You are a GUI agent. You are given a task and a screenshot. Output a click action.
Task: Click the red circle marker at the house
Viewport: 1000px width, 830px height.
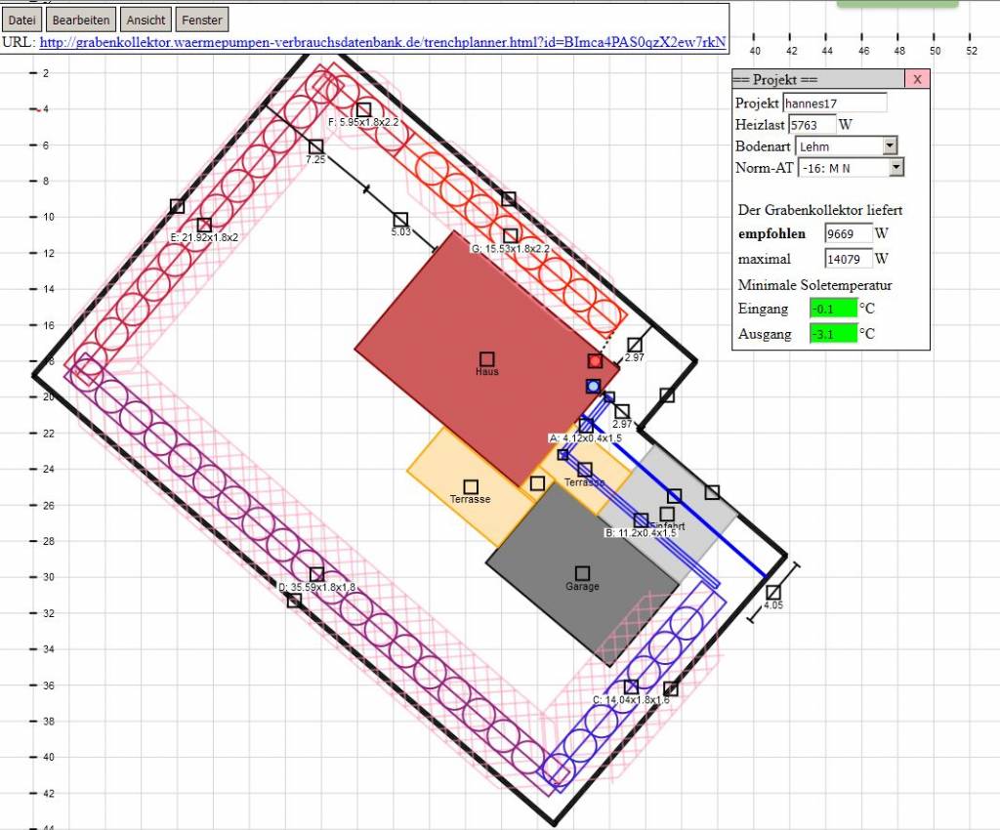pyautogui.click(x=595, y=361)
